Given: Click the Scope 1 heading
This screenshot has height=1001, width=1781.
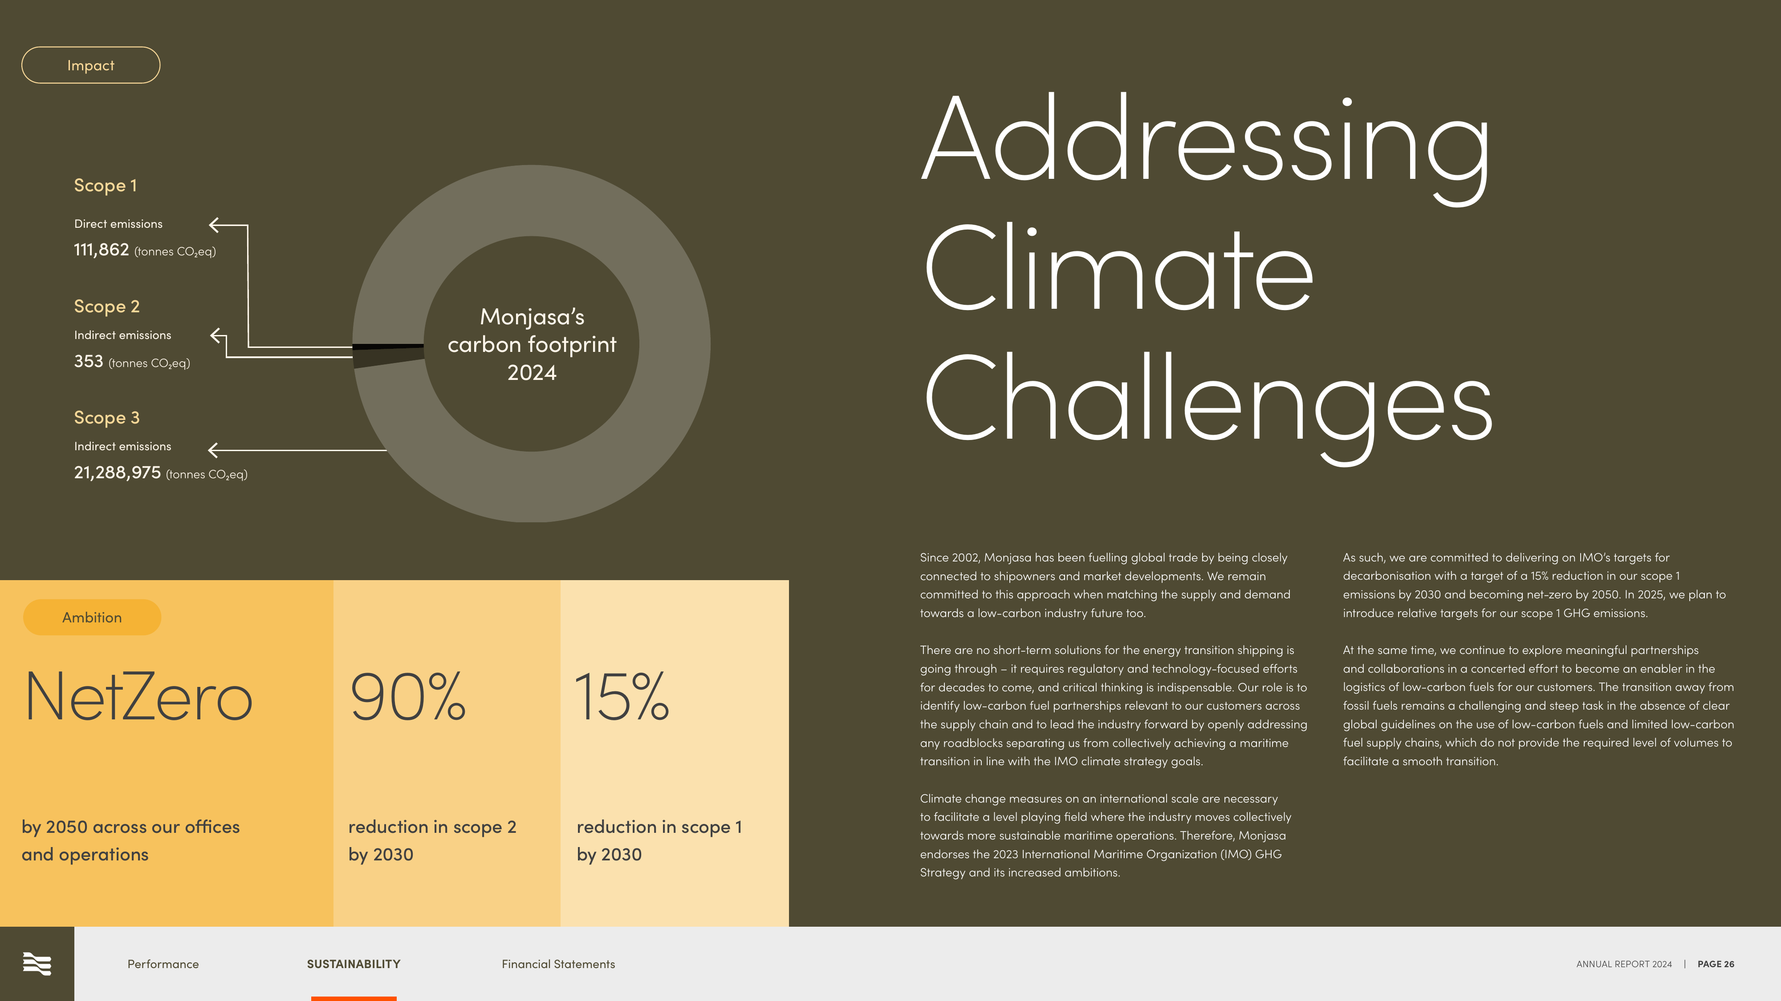Looking at the screenshot, I should (105, 185).
